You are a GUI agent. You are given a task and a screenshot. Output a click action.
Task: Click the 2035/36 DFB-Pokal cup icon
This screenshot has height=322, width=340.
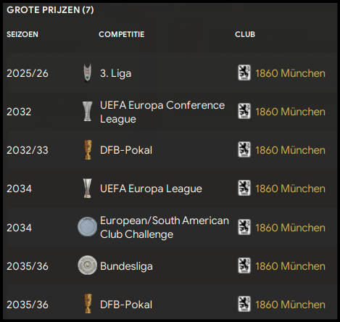88,304
